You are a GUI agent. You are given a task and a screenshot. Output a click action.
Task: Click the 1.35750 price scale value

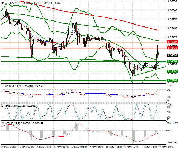point(172,19)
